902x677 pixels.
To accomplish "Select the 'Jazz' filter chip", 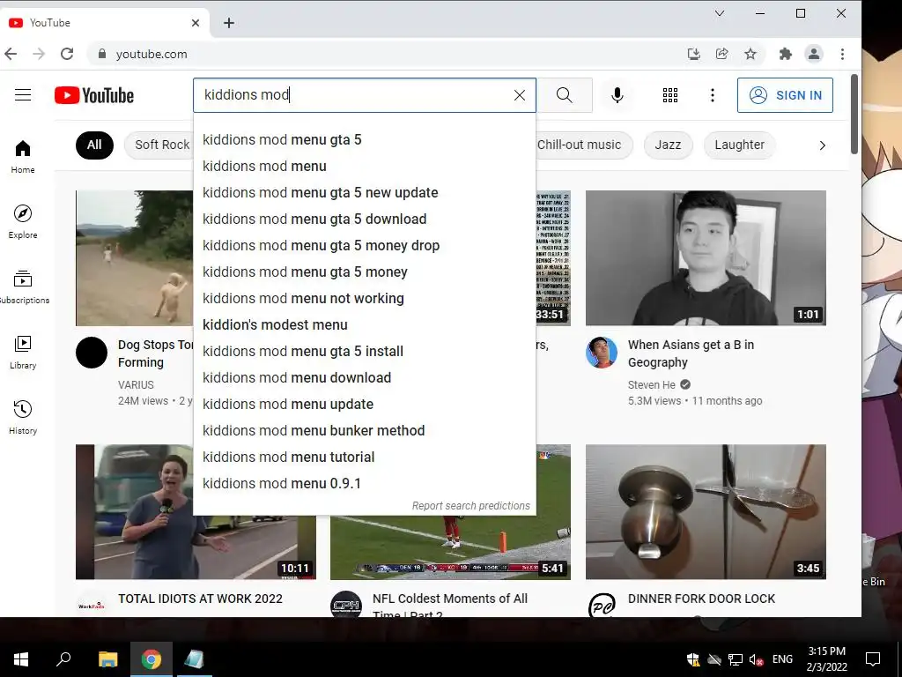I will point(668,145).
